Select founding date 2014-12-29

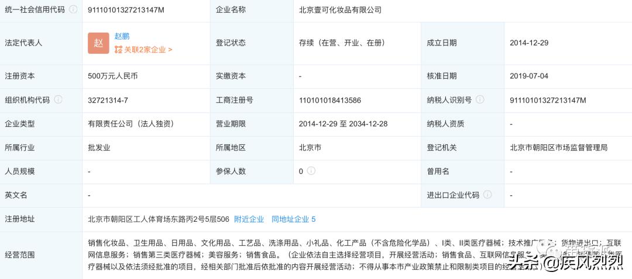tap(529, 43)
